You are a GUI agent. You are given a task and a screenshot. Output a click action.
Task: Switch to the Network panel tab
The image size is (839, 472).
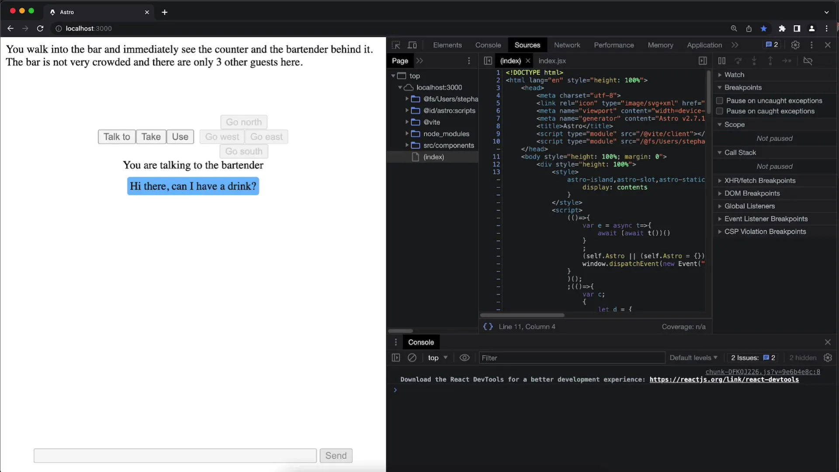point(567,45)
